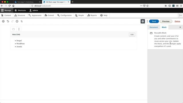Close the Edit Basic page browser tab
Viewport: 183px width, 103px height.
pos(68,2)
